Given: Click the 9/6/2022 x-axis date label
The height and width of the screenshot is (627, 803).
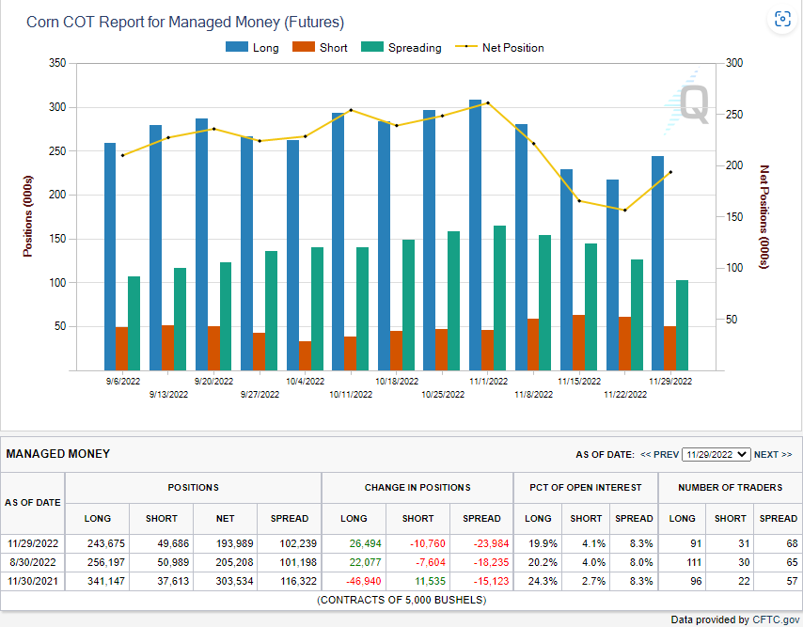Looking at the screenshot, I should pyautogui.click(x=123, y=382).
